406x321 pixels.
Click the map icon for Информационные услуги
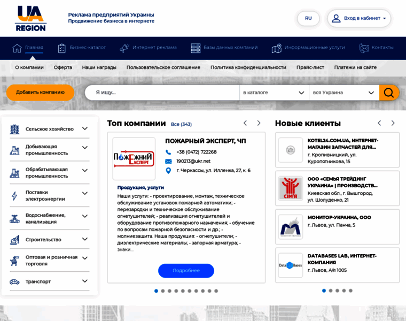277,48
